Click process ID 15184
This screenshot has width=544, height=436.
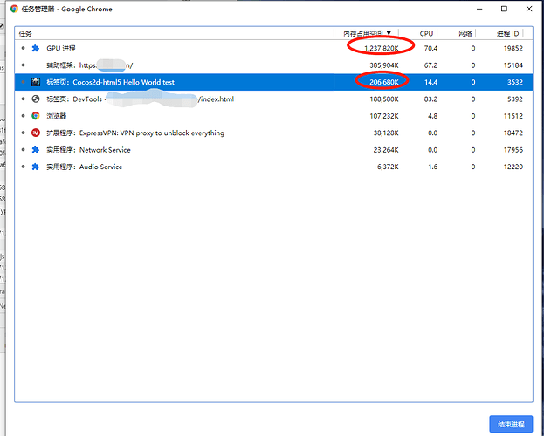click(x=513, y=65)
